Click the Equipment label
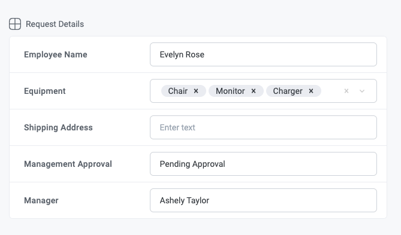This screenshot has width=401, height=235. (x=45, y=91)
